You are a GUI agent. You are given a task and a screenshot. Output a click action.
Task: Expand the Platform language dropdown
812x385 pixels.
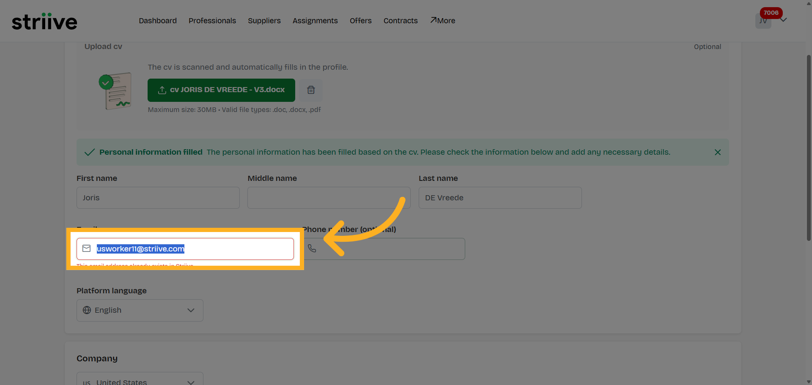click(191, 310)
